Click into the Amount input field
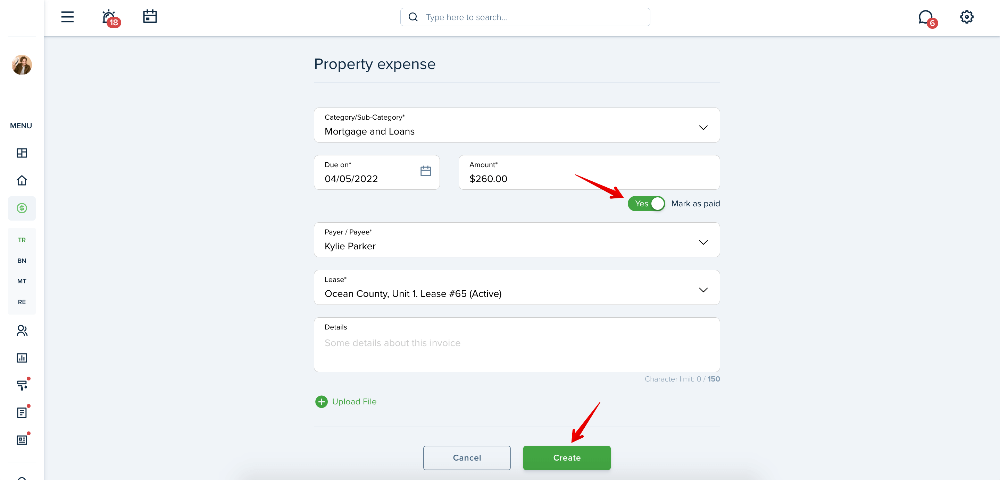This screenshot has width=1000, height=480. (589, 172)
